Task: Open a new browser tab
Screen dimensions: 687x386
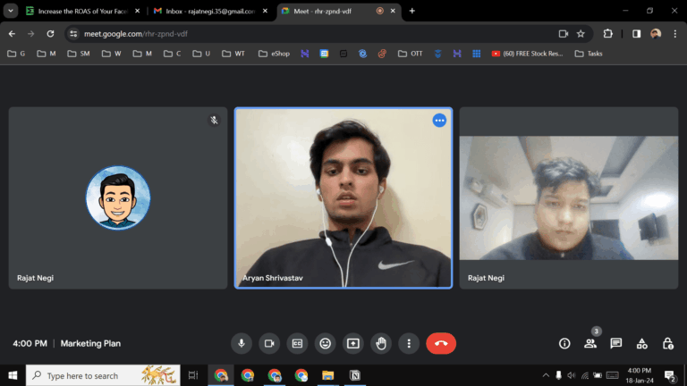Action: pyautogui.click(x=411, y=11)
